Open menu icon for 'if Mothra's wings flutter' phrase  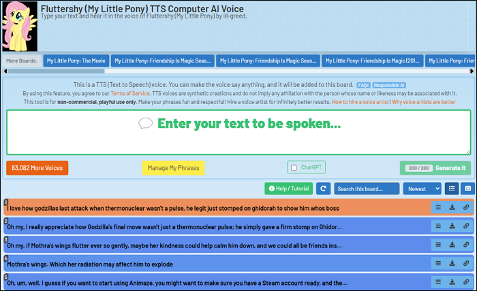tap(438, 245)
